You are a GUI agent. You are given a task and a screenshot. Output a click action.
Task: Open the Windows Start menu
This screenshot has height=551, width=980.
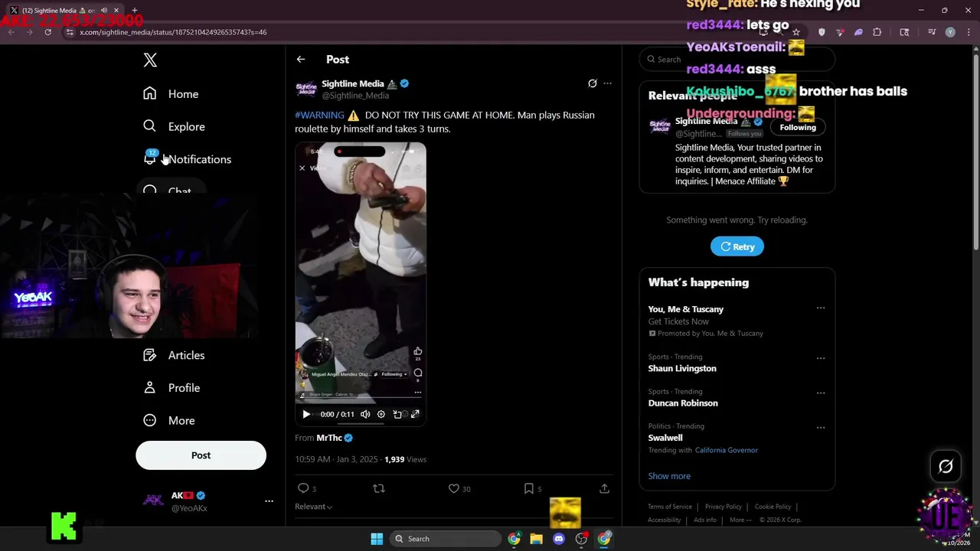pyautogui.click(x=377, y=539)
